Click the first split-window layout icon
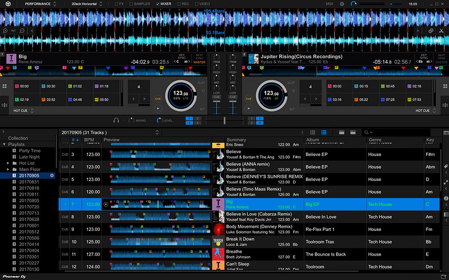 341,132
